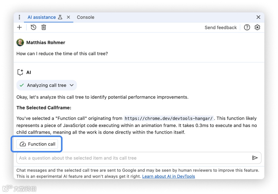Click the experimental flask icon on tab

60,17
